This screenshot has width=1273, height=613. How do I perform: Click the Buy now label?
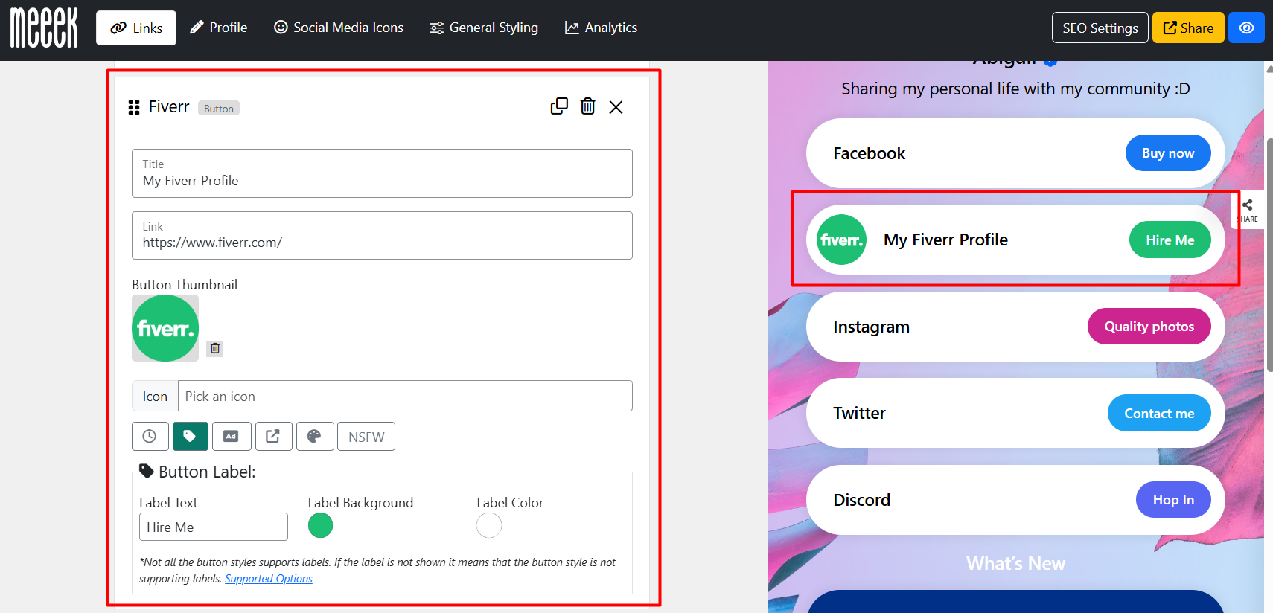click(1168, 153)
